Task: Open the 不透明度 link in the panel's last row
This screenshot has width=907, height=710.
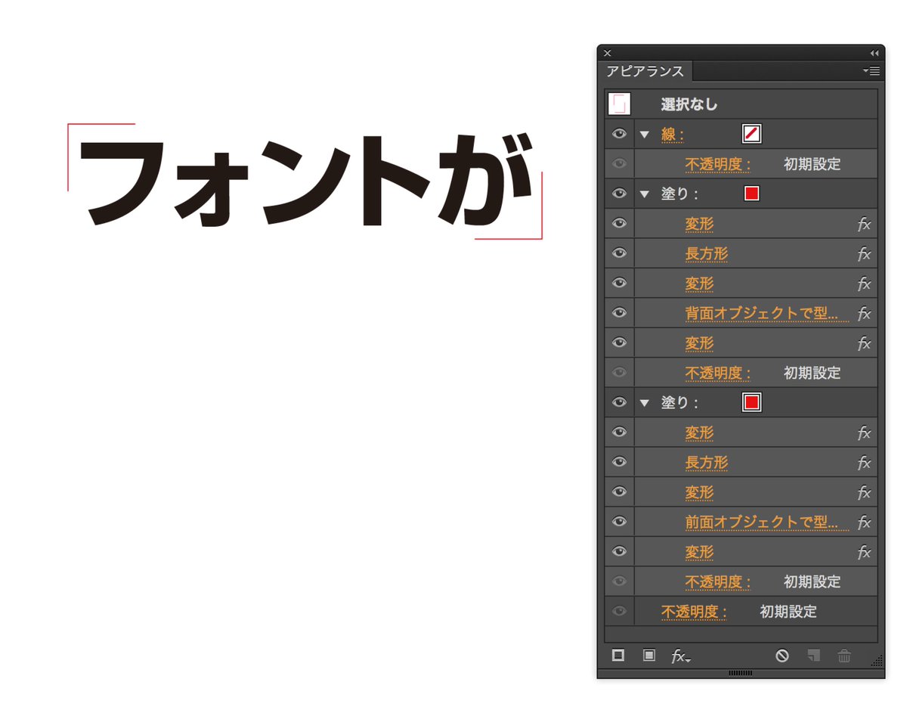Action: pyautogui.click(x=695, y=612)
